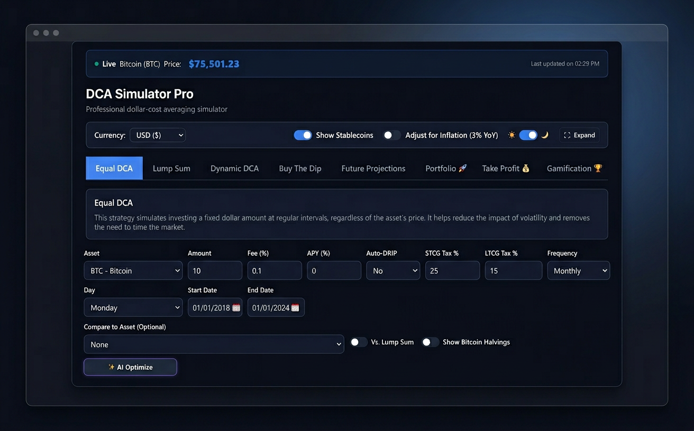
Task: Click the moon icon for dark mode
Action: 545,135
